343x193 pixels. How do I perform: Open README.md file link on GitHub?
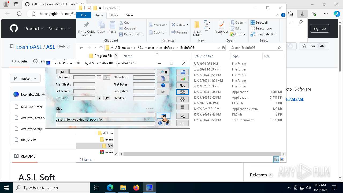click(31, 107)
